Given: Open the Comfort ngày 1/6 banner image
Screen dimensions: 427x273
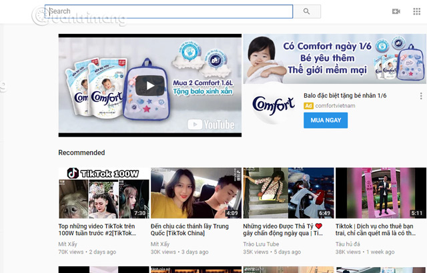Looking at the screenshot, I should (x=335, y=58).
